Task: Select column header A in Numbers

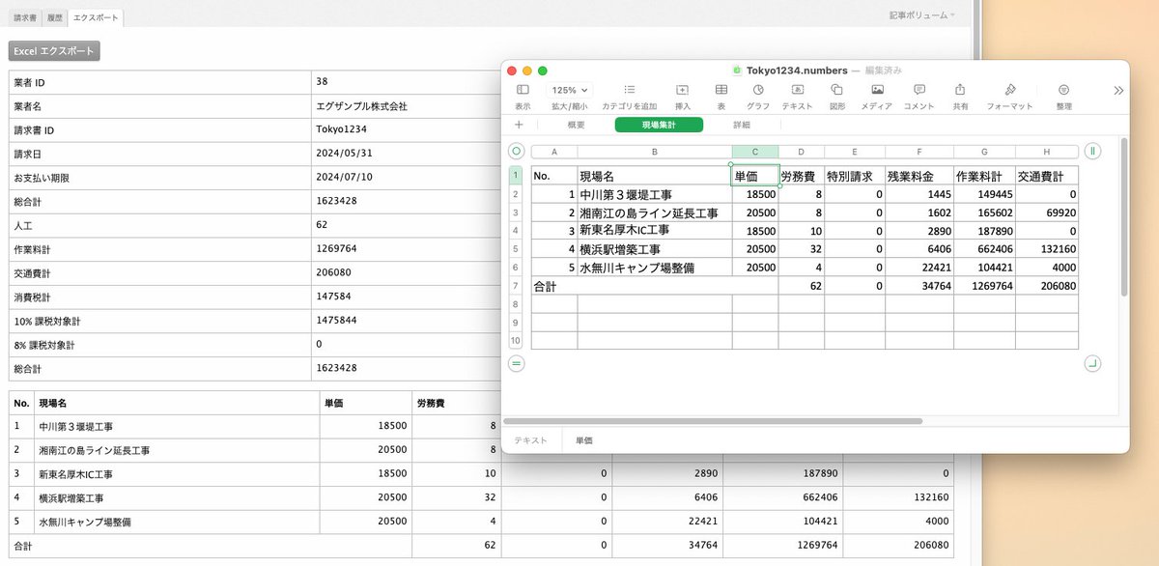Action: click(x=554, y=152)
